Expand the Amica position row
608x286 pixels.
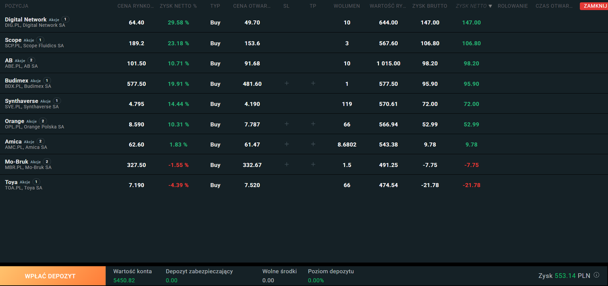click(x=304, y=144)
